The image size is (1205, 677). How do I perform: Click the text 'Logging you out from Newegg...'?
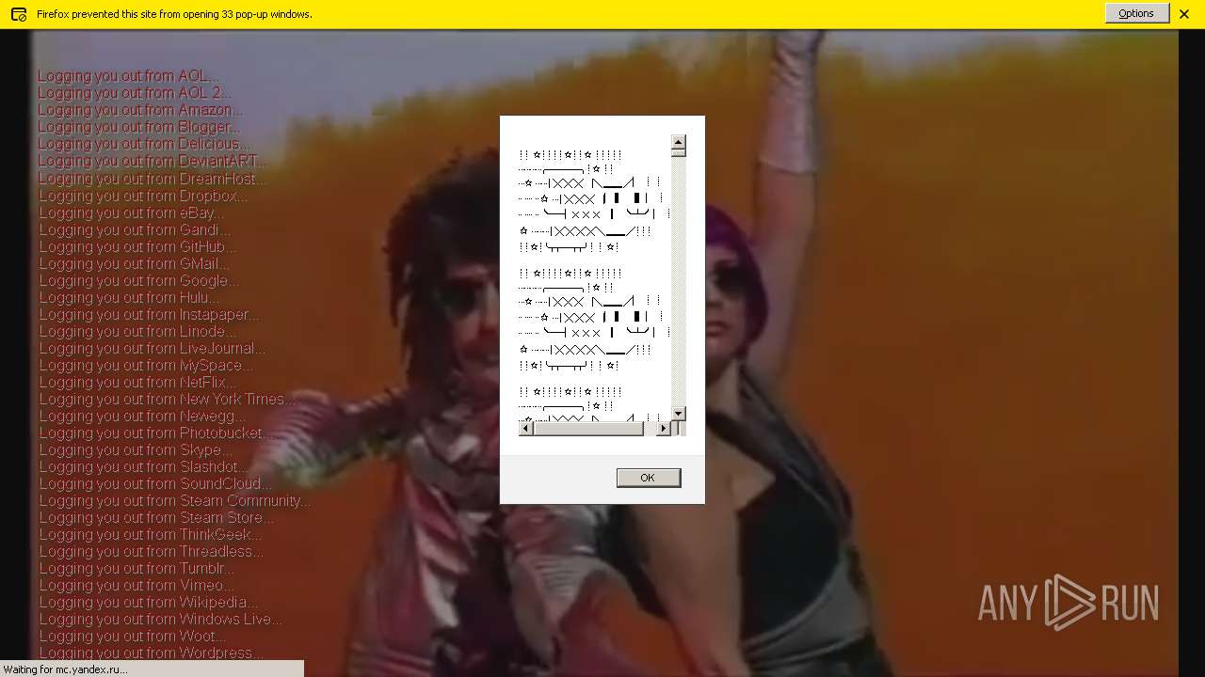pyautogui.click(x=142, y=416)
